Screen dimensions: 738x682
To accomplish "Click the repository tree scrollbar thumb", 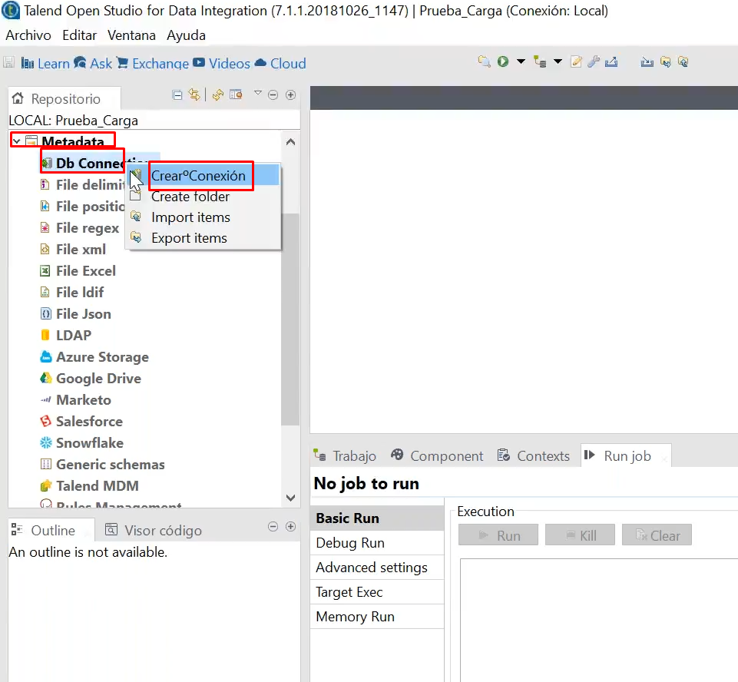I will click(x=290, y=319).
